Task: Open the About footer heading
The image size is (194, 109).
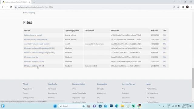Action: click(x=25, y=84)
